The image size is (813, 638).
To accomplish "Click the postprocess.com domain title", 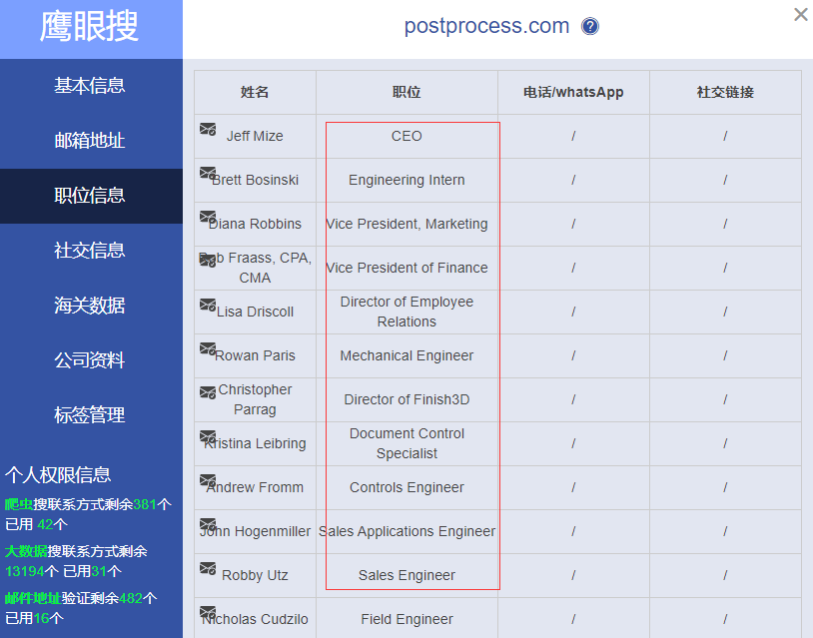I will coord(486,26).
